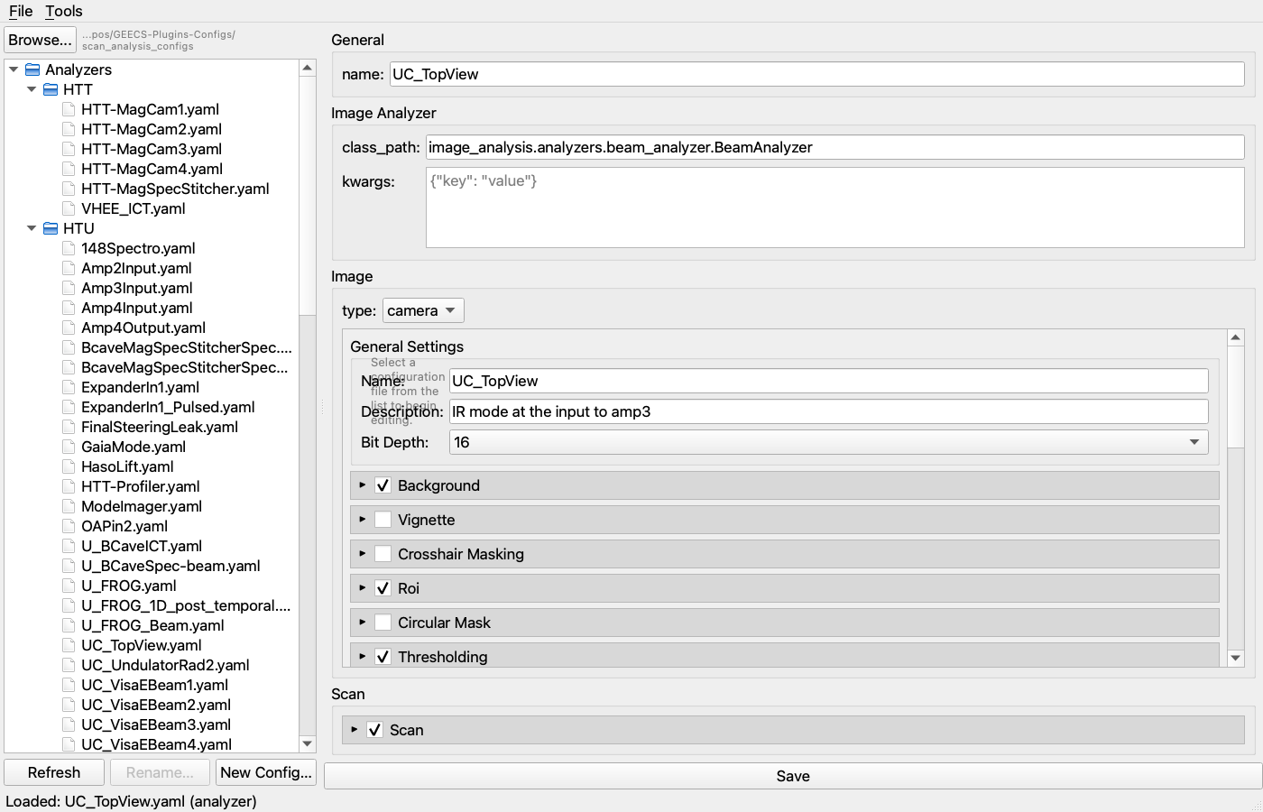The height and width of the screenshot is (812, 1263).
Task: Click the file icon beside HTT-MagCam3.yaml
Action: (69, 149)
